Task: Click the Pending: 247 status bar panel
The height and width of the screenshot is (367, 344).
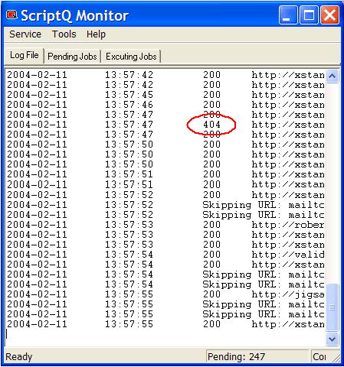Action: coord(257,356)
